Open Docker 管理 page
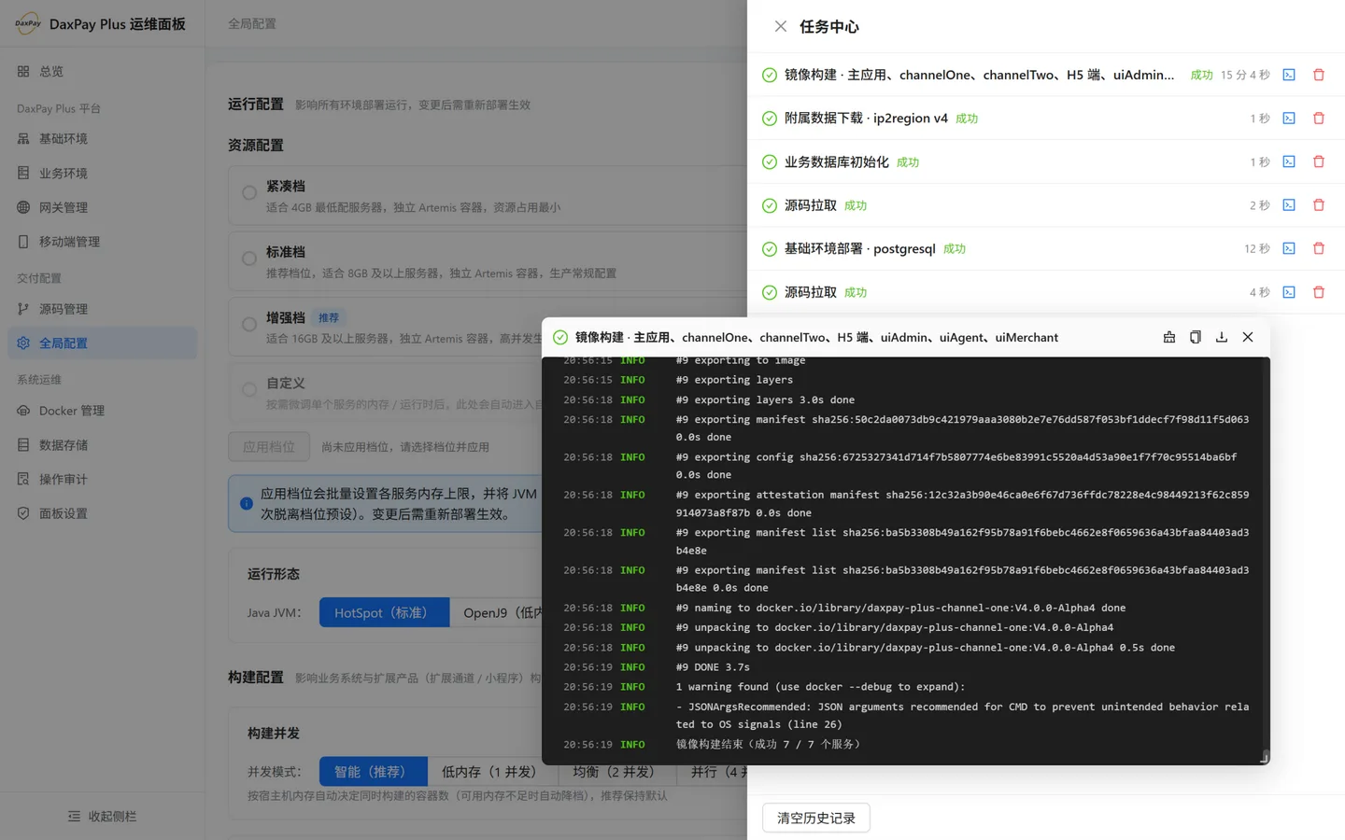 (x=102, y=411)
